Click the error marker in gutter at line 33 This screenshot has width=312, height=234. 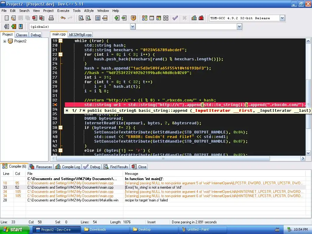[55, 105]
